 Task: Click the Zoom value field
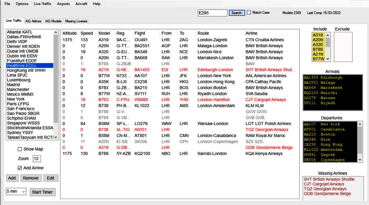(x=37, y=158)
